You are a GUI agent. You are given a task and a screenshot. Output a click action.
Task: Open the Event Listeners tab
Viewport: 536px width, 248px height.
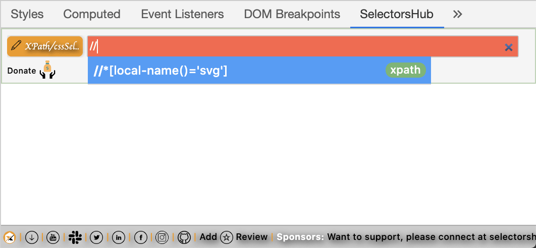[x=182, y=14]
